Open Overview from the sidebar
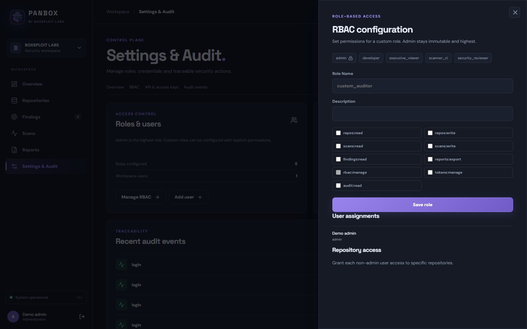This screenshot has height=329, width=527. (46, 84)
